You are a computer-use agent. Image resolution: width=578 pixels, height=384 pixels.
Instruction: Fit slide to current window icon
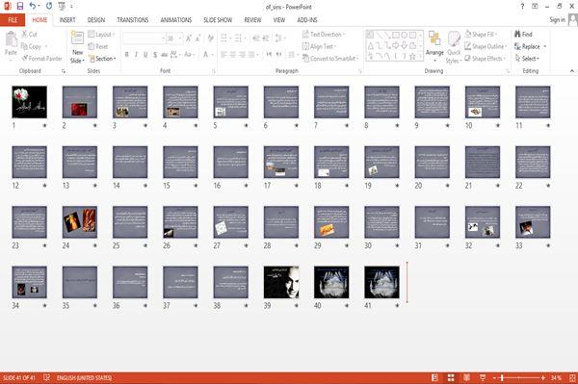[x=572, y=377]
